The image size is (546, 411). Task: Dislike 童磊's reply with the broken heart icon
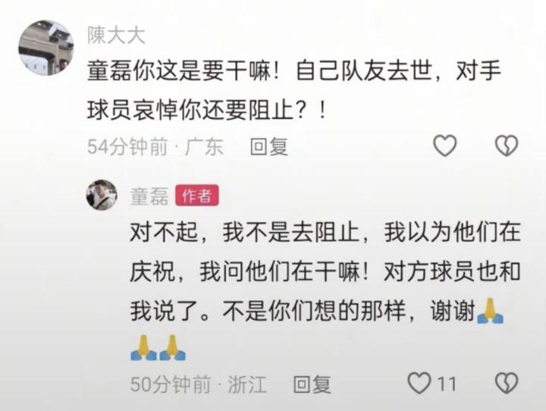[x=507, y=383]
